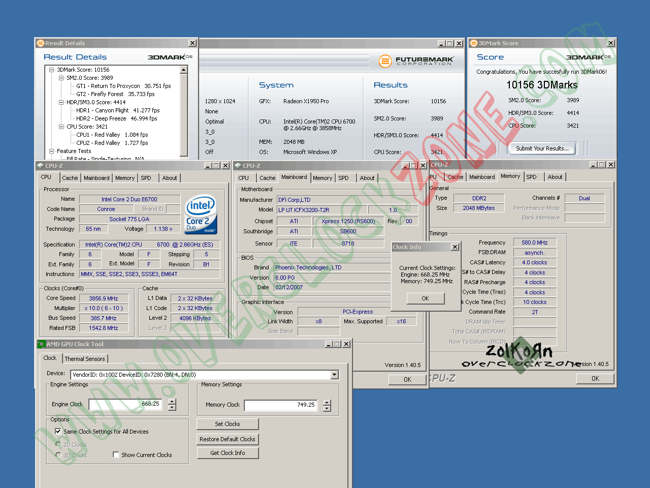Open SPD tab in middle CPU-Z window
Screen dimensions: 650x488
coord(344,178)
